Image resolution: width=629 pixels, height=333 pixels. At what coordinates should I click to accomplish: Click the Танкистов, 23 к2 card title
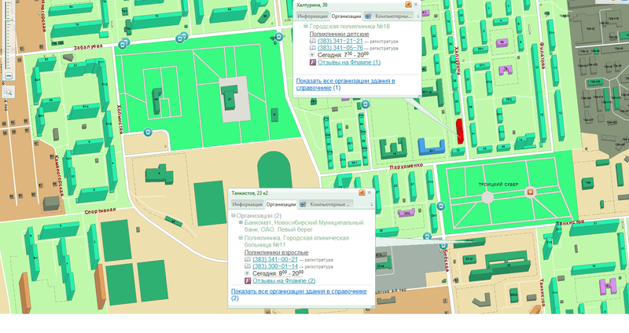click(249, 192)
